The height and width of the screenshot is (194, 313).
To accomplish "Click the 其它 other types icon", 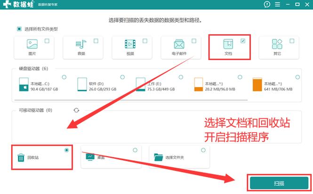I will (277, 44).
